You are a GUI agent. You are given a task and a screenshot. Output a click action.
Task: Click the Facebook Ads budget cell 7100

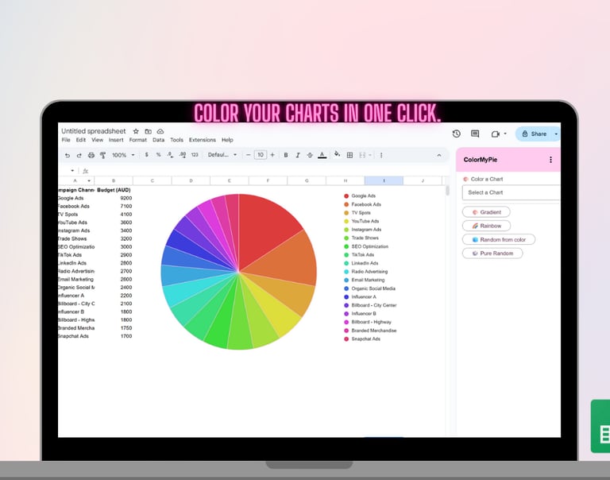point(114,206)
